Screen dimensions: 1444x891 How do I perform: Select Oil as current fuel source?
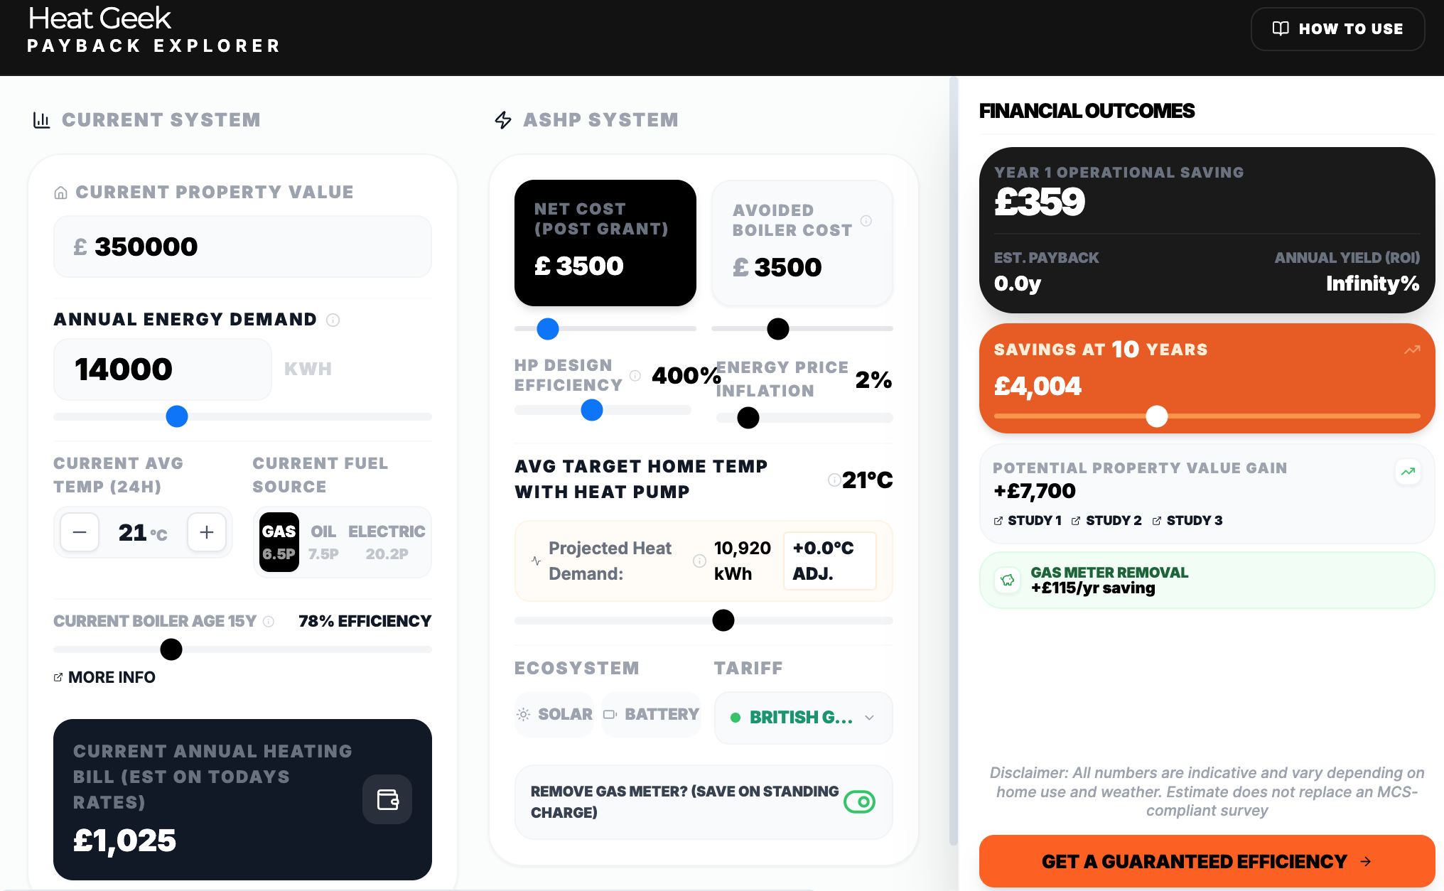323,542
